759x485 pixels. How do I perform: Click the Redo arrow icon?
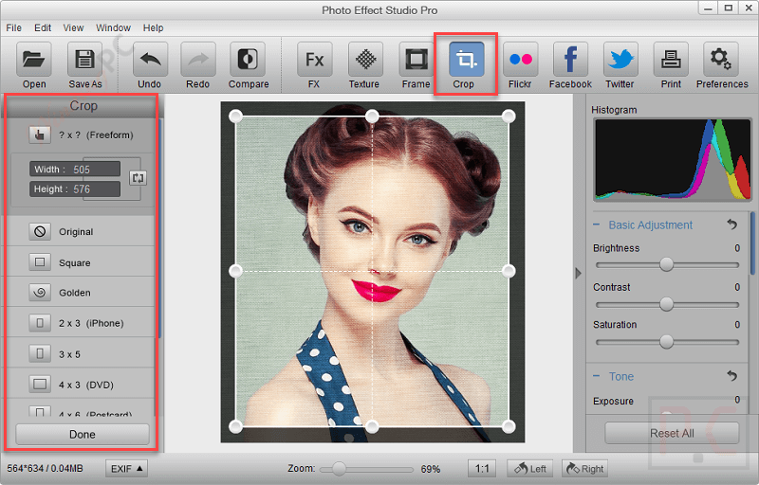pyautogui.click(x=198, y=60)
